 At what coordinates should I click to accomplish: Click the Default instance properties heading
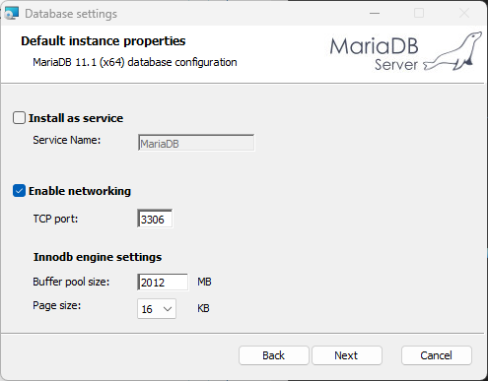[104, 41]
